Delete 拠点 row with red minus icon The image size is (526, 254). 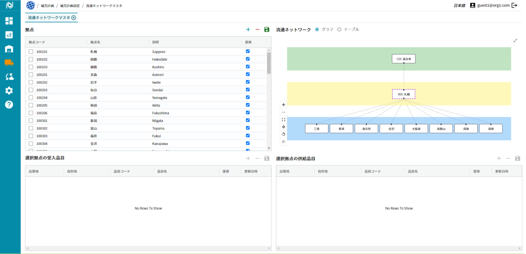click(x=257, y=30)
